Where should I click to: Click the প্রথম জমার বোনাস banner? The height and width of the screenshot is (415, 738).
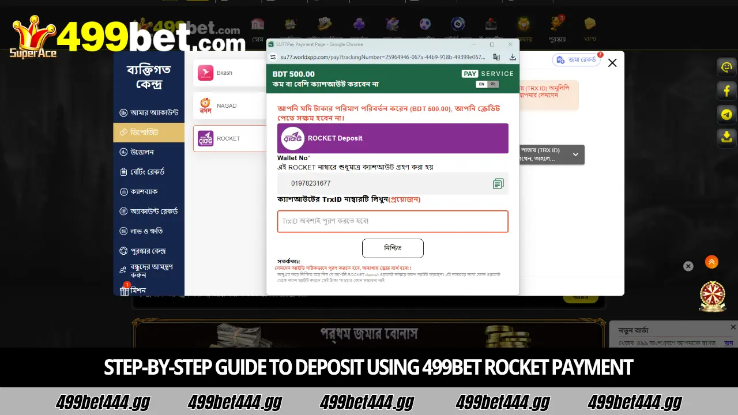(x=369, y=333)
